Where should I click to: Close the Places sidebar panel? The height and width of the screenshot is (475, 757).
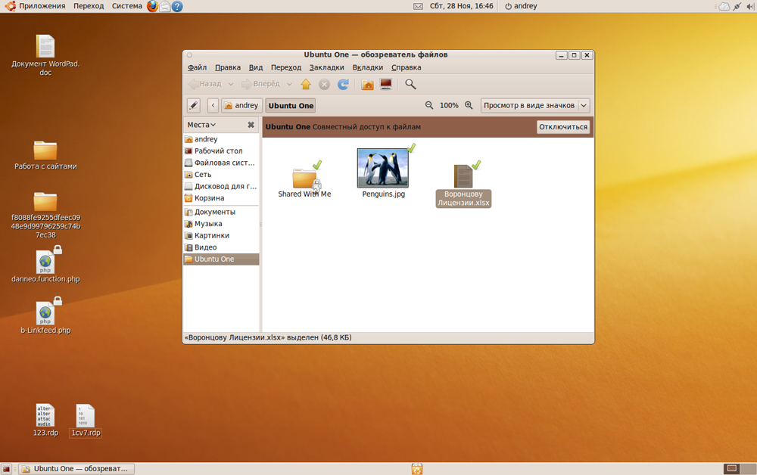[x=251, y=125]
